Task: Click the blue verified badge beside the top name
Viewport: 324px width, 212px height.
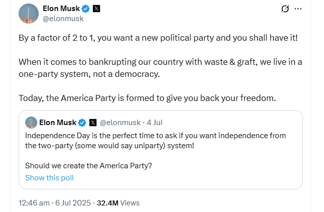Action: (x=86, y=9)
